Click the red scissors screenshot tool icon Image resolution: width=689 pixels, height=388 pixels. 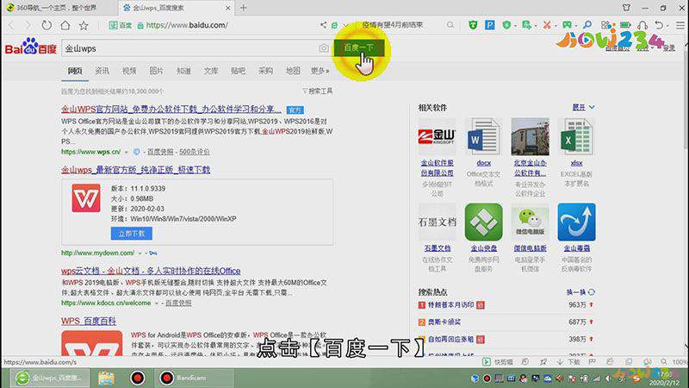pos(547,25)
